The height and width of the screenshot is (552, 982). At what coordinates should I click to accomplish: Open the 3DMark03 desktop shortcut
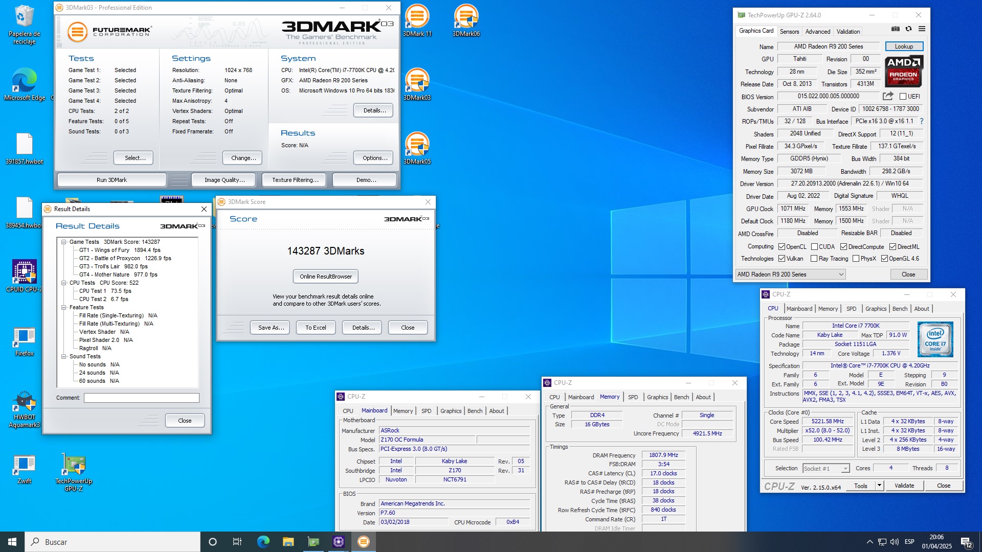[417, 84]
